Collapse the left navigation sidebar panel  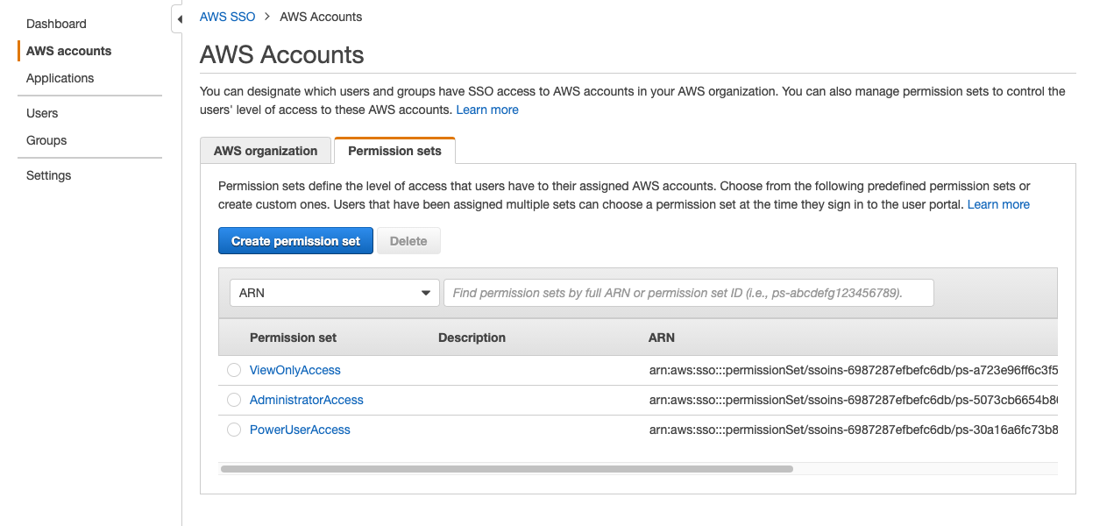pos(179,18)
